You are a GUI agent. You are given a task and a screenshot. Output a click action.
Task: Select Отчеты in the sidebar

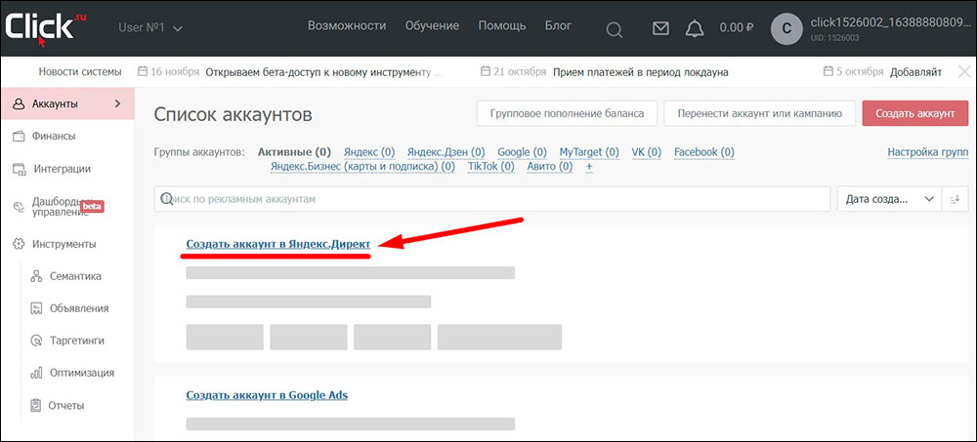(66, 405)
